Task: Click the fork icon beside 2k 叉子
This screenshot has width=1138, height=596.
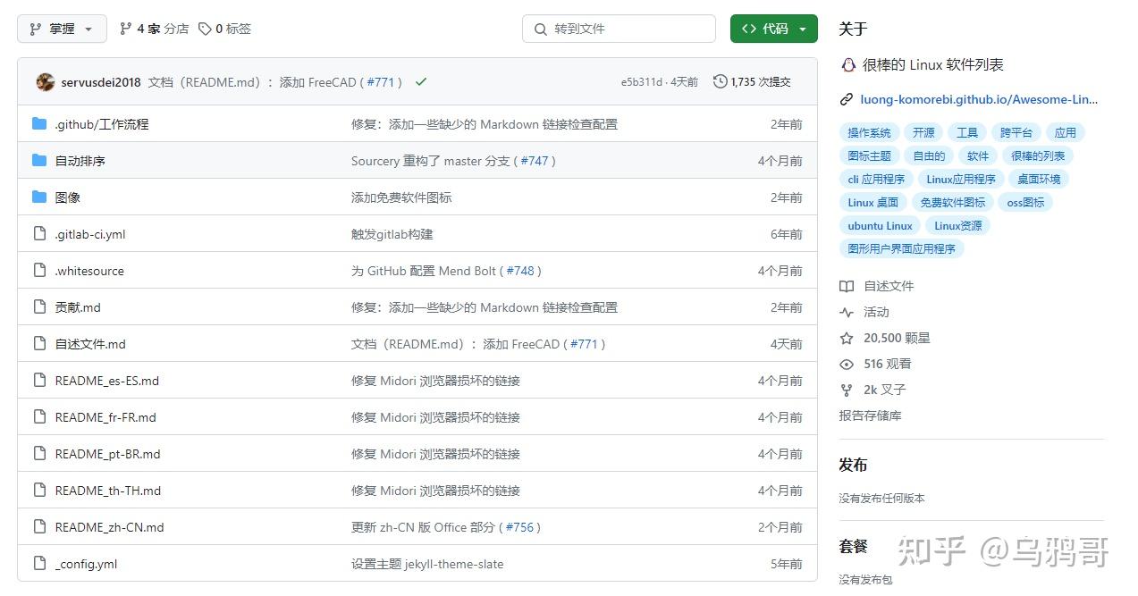Action: [846, 390]
